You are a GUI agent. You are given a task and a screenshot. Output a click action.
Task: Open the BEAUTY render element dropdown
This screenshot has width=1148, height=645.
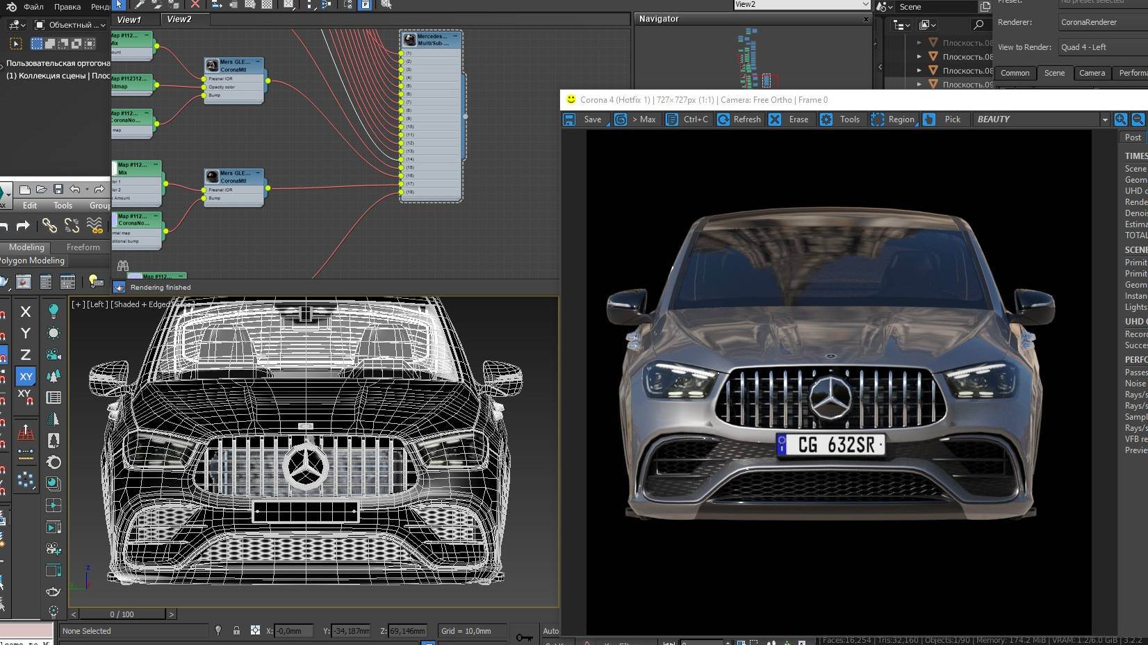1106,120
